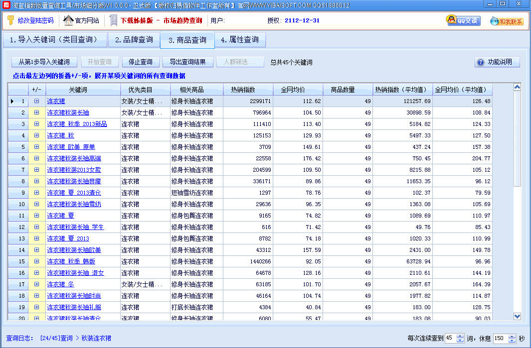This screenshot has width=531, height=348.
Task: Sort by 全网均价（平均值）column header
Action: tap(462, 90)
